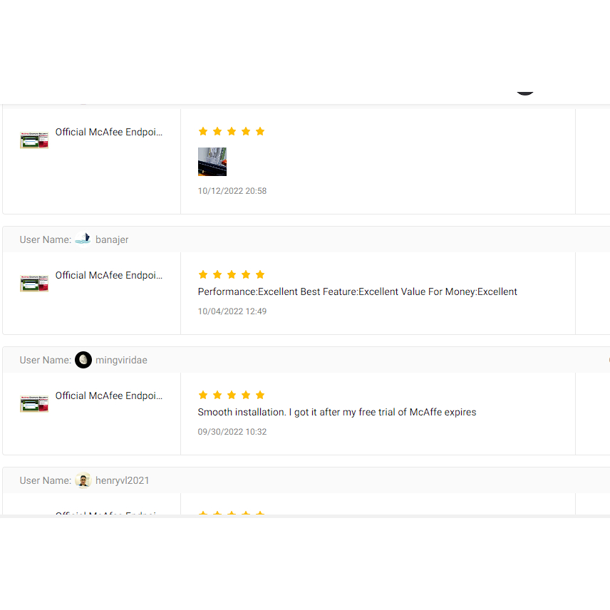Click star rating above the review photo

coord(232,131)
